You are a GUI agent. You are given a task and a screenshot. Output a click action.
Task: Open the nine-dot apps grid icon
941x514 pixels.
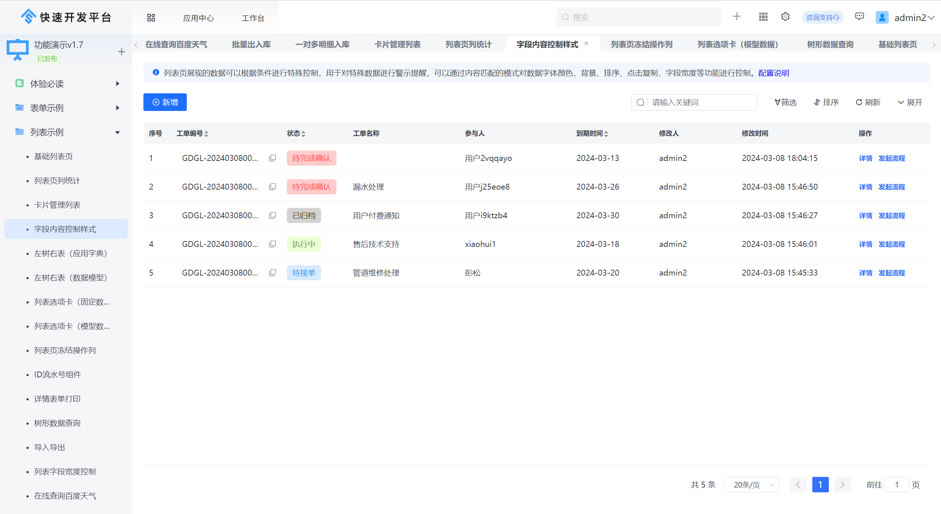point(763,17)
